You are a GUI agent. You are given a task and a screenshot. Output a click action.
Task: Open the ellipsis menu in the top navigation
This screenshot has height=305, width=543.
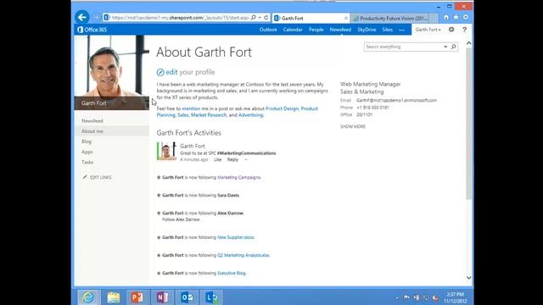(x=401, y=30)
